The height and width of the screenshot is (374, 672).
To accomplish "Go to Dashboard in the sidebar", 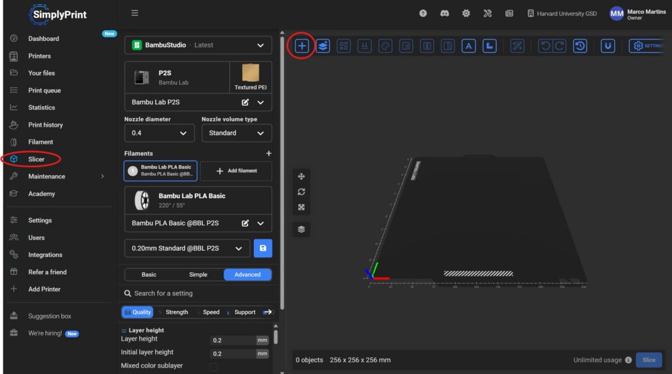I will tap(44, 39).
